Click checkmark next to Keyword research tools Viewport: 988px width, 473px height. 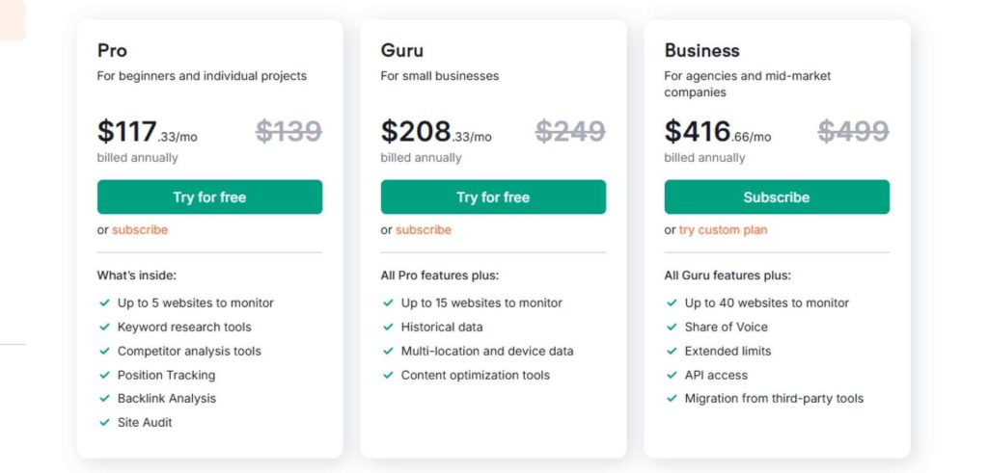point(104,327)
